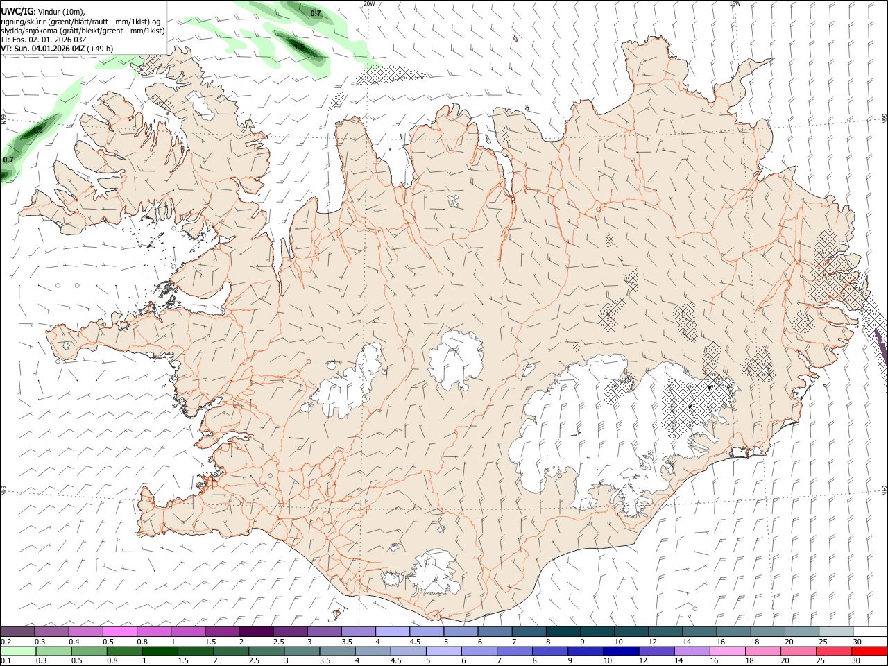Image resolution: width=888 pixels, height=666 pixels.
Task: Click the green precipitation blob labeled 1.3
Action: pos(36,132)
